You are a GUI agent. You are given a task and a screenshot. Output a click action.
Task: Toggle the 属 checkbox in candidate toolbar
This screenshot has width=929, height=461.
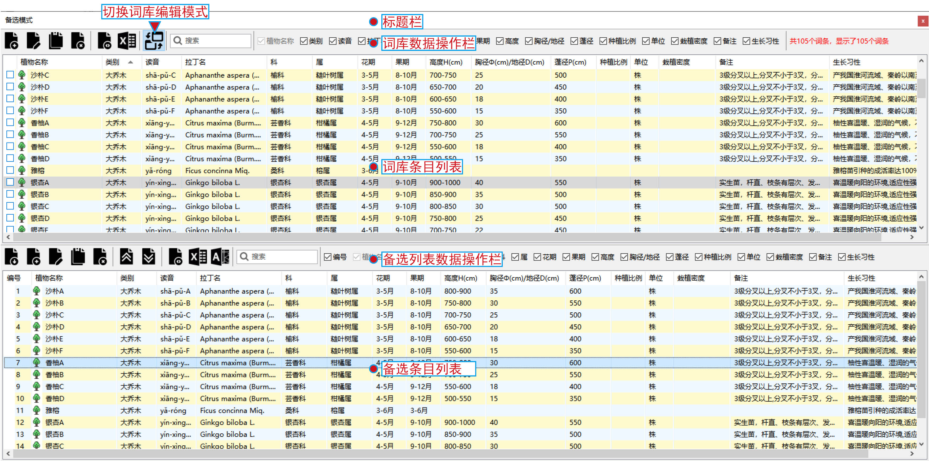515,257
